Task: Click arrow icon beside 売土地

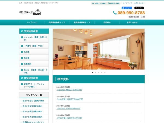Action: (22, 52)
